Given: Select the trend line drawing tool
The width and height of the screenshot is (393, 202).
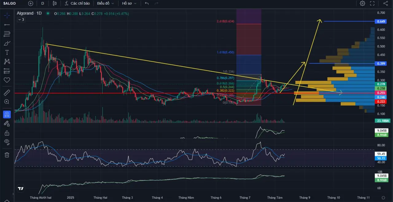Looking at the screenshot, I should click(x=7, y=24).
